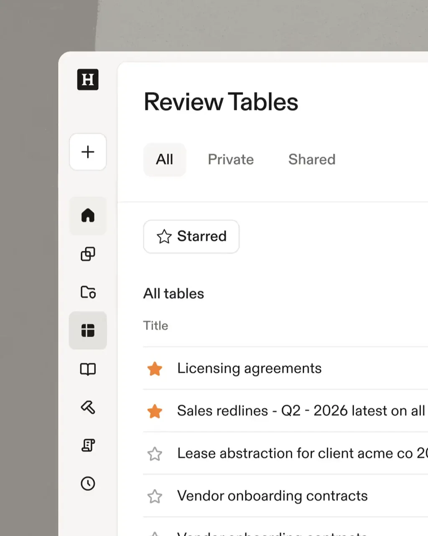Open the open-book library icon
Viewport: 428px width, 536px height.
coord(88,369)
